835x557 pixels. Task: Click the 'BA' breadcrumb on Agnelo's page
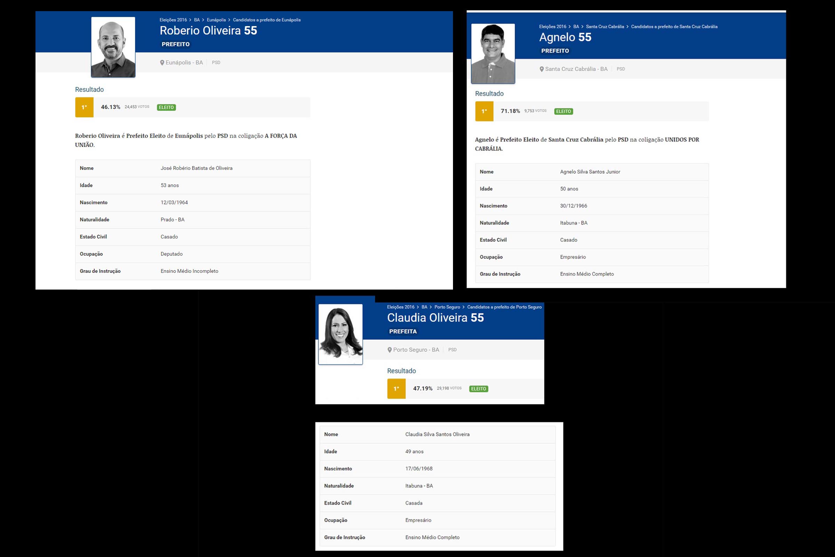[x=576, y=27]
